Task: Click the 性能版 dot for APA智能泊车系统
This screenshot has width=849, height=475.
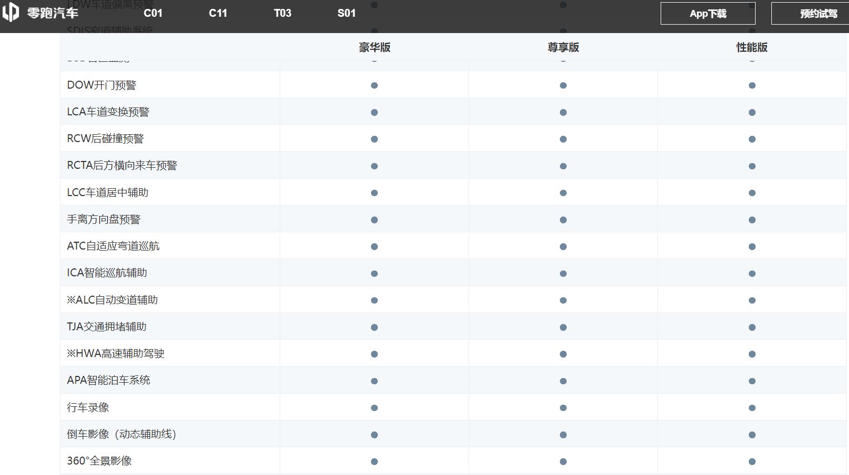Action: click(752, 381)
